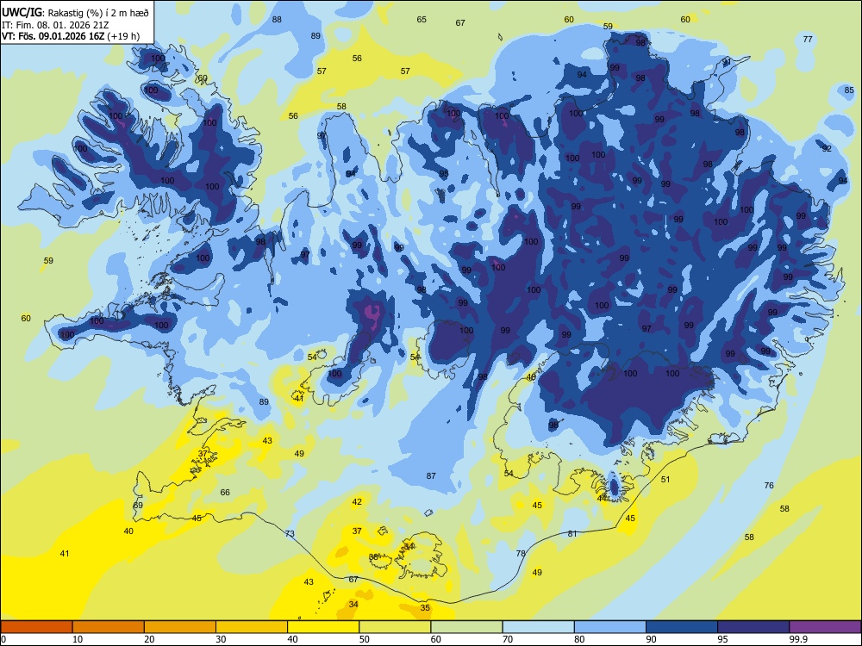Click the map value '42'
Viewport: 862px width, 646px height.
357,501
